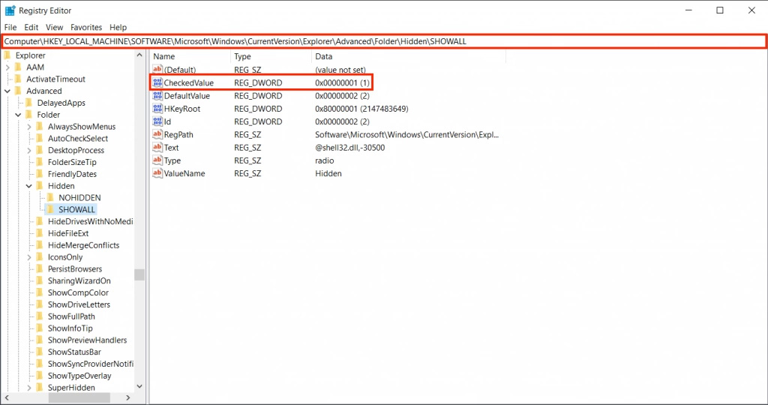This screenshot has width=768, height=405.
Task: Select the Id DWORD icon
Action: pos(157,121)
